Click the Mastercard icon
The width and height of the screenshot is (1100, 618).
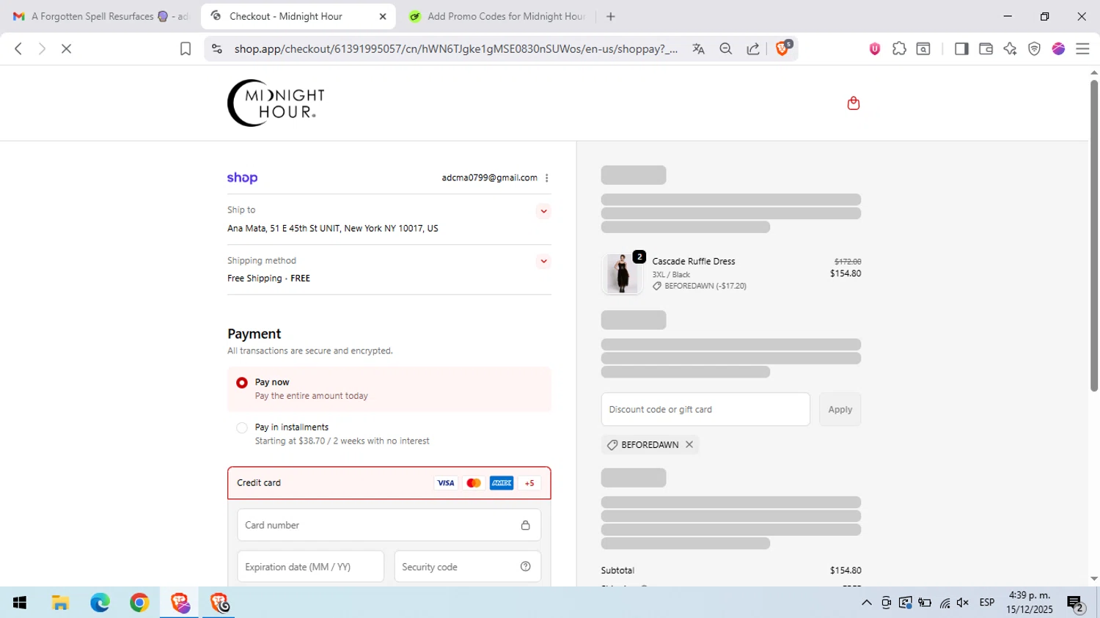pos(474,483)
